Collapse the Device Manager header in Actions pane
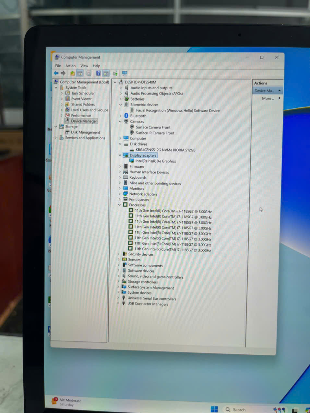The height and width of the screenshot is (413, 310). tap(279, 91)
